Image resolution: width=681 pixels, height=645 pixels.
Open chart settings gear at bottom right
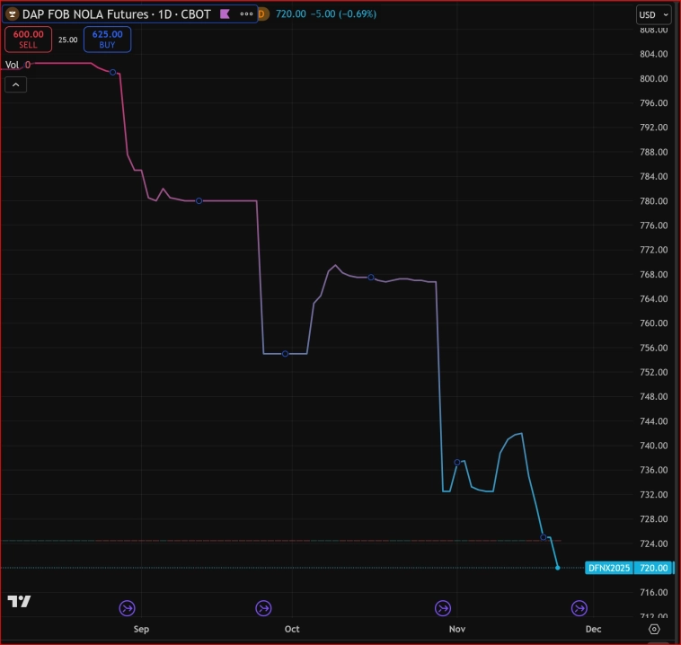pyautogui.click(x=654, y=629)
